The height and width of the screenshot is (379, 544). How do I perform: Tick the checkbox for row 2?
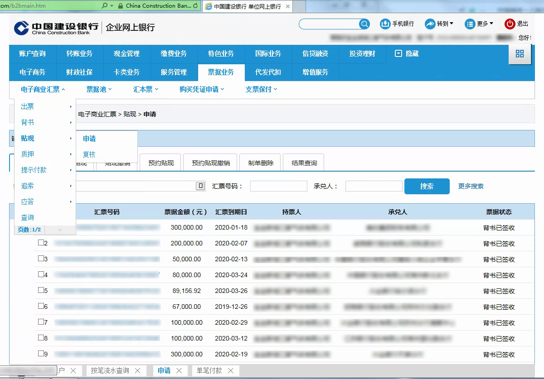click(41, 243)
